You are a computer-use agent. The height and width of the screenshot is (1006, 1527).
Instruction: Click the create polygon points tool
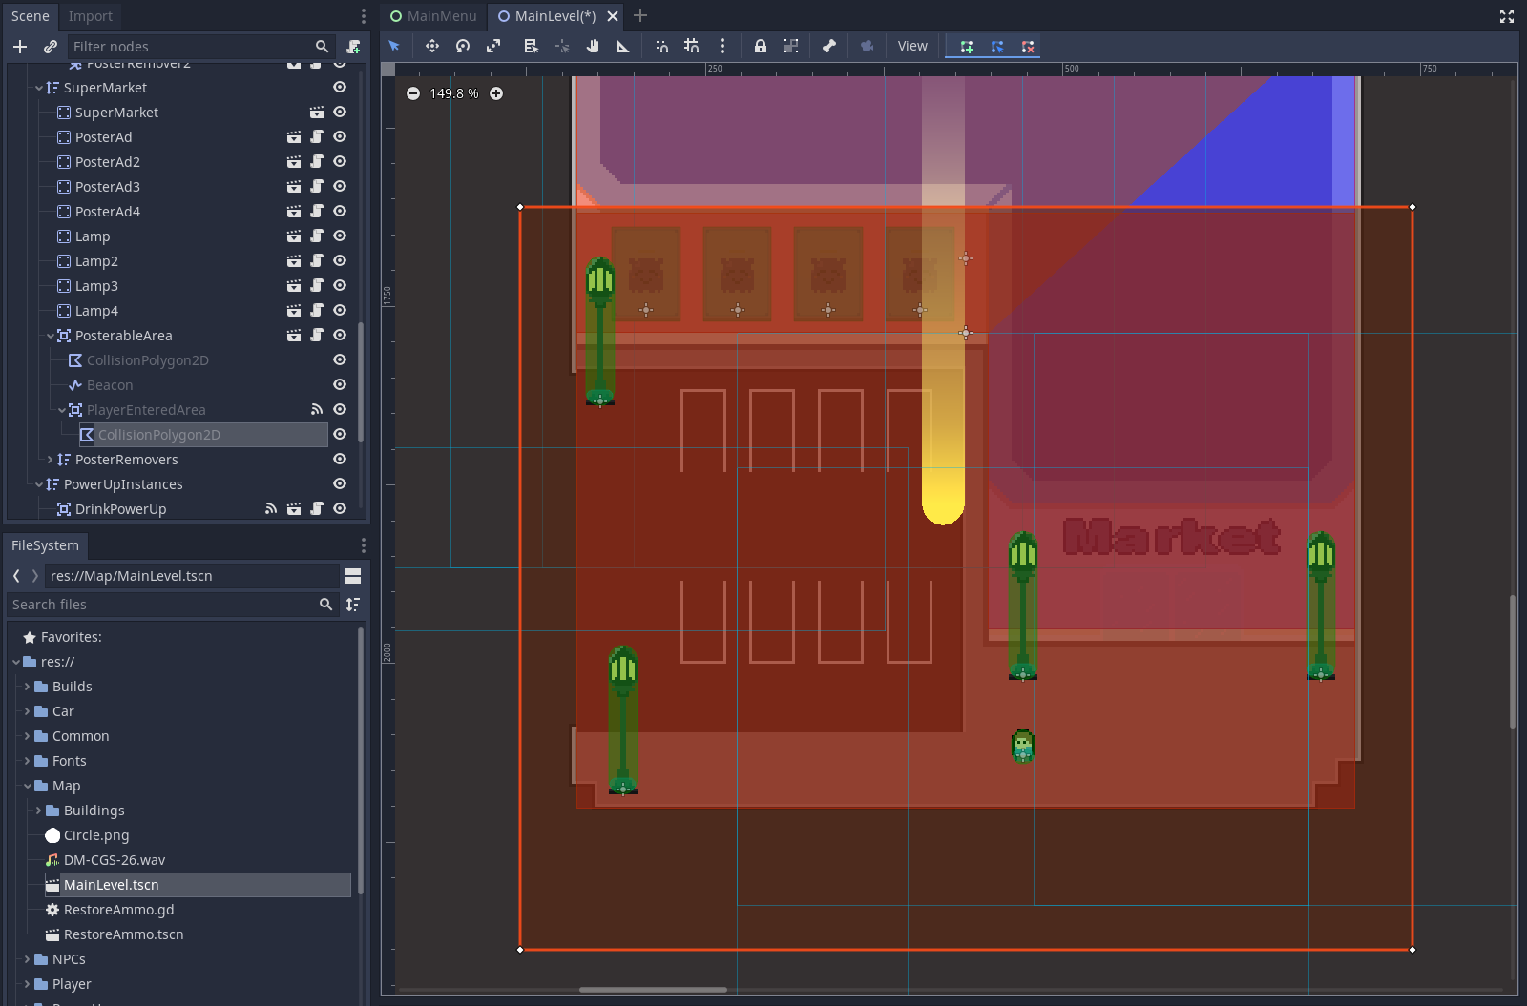[967, 46]
